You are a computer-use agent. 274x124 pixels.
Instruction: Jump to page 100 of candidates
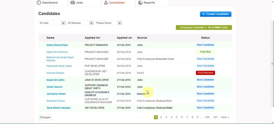pos(207,117)
